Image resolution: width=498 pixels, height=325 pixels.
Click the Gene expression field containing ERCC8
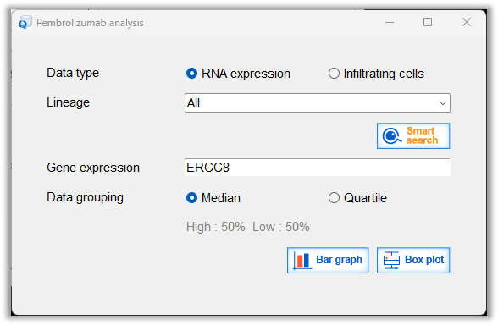click(x=318, y=168)
